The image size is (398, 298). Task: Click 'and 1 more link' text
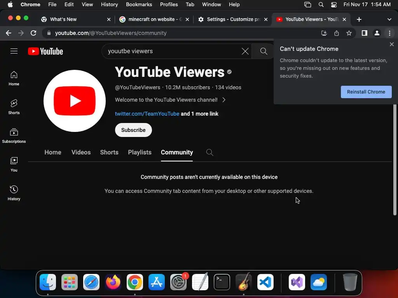pos(199,114)
